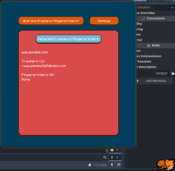This screenshot has height=171, width=175.
Task: Open the folder icon next to <empty>
Action: [x=173, y=73]
